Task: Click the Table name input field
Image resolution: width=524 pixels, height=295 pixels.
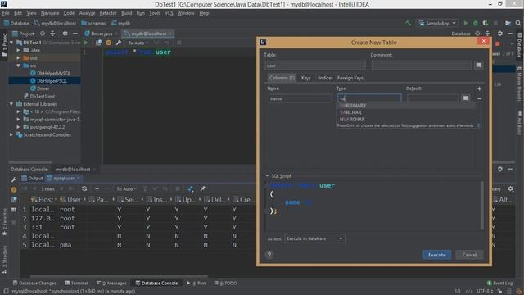Action: pyautogui.click(x=314, y=66)
